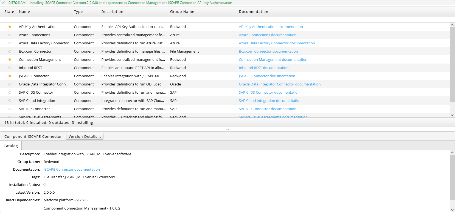Click the Catalog pane scrollbar up arrow
This screenshot has width=455, height=212.
pos(452,153)
